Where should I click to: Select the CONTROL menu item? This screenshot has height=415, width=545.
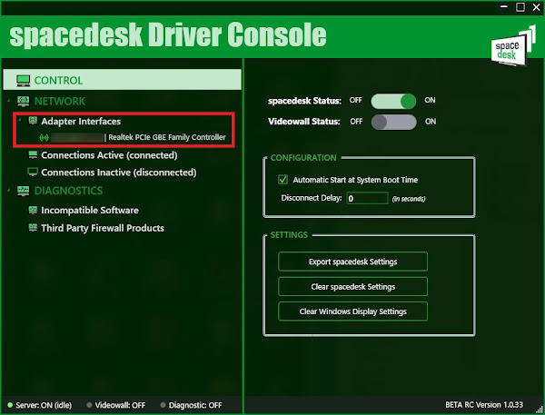click(122, 80)
